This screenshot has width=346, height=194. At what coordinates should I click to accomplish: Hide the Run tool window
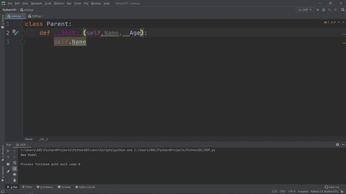[343, 144]
